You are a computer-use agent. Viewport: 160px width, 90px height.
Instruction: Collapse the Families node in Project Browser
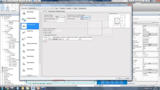click(1, 72)
